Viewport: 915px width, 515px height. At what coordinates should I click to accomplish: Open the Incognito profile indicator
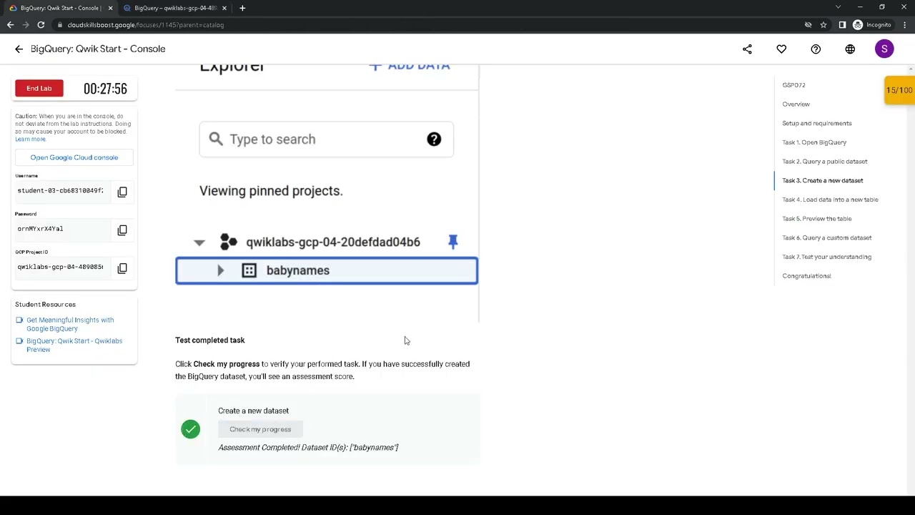(871, 25)
